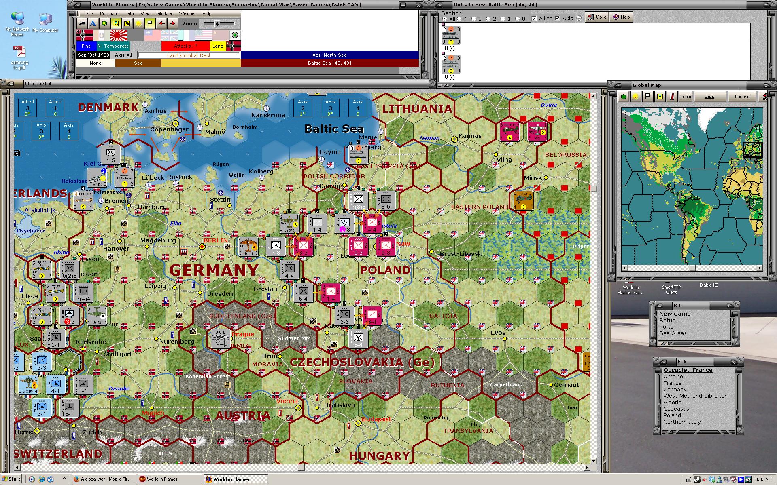Select the Japanese rising sun flag
This screenshot has height=485, width=777.
(119, 35)
